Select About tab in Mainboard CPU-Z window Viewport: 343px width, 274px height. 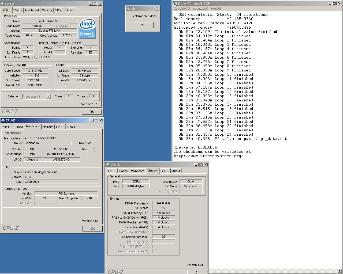(71, 127)
